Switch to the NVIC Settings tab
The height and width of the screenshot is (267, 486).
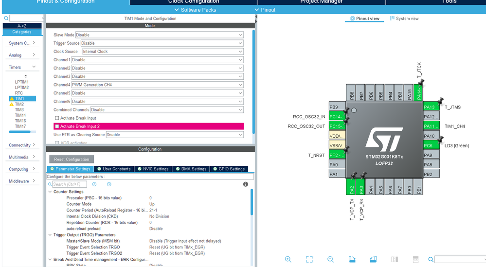tap(153, 169)
